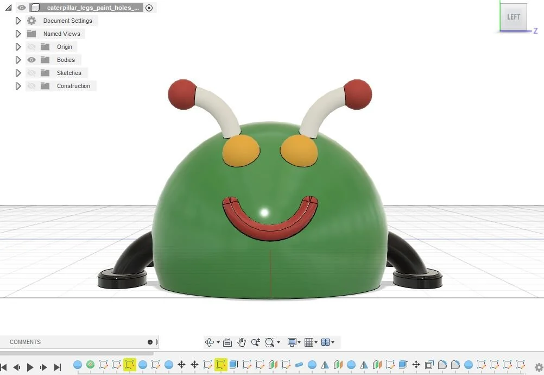Expand the Document Settings node
This screenshot has width=544, height=375.
click(18, 21)
